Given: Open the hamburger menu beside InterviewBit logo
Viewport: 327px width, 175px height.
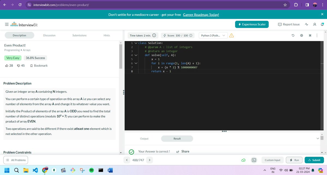Looking at the screenshot, I should tap(7, 25).
